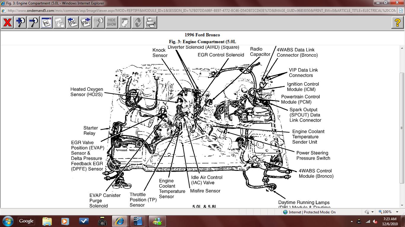Show hidden system tray icons
This screenshot has width=405, height=227.
tap(352, 221)
